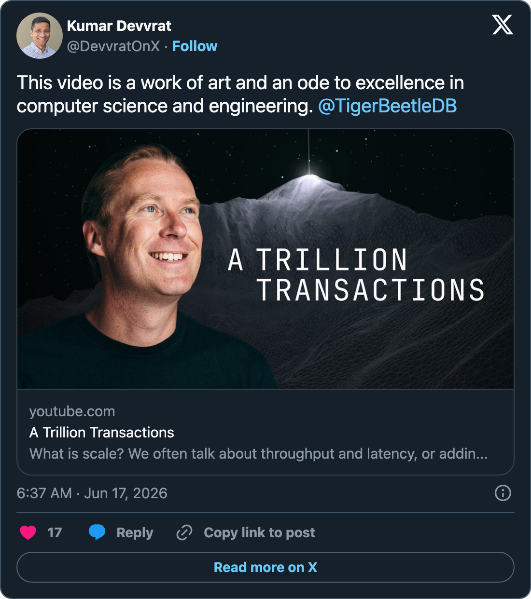Open the A Trillion Transactions video thumbnail
The width and height of the screenshot is (531, 599).
click(265, 259)
